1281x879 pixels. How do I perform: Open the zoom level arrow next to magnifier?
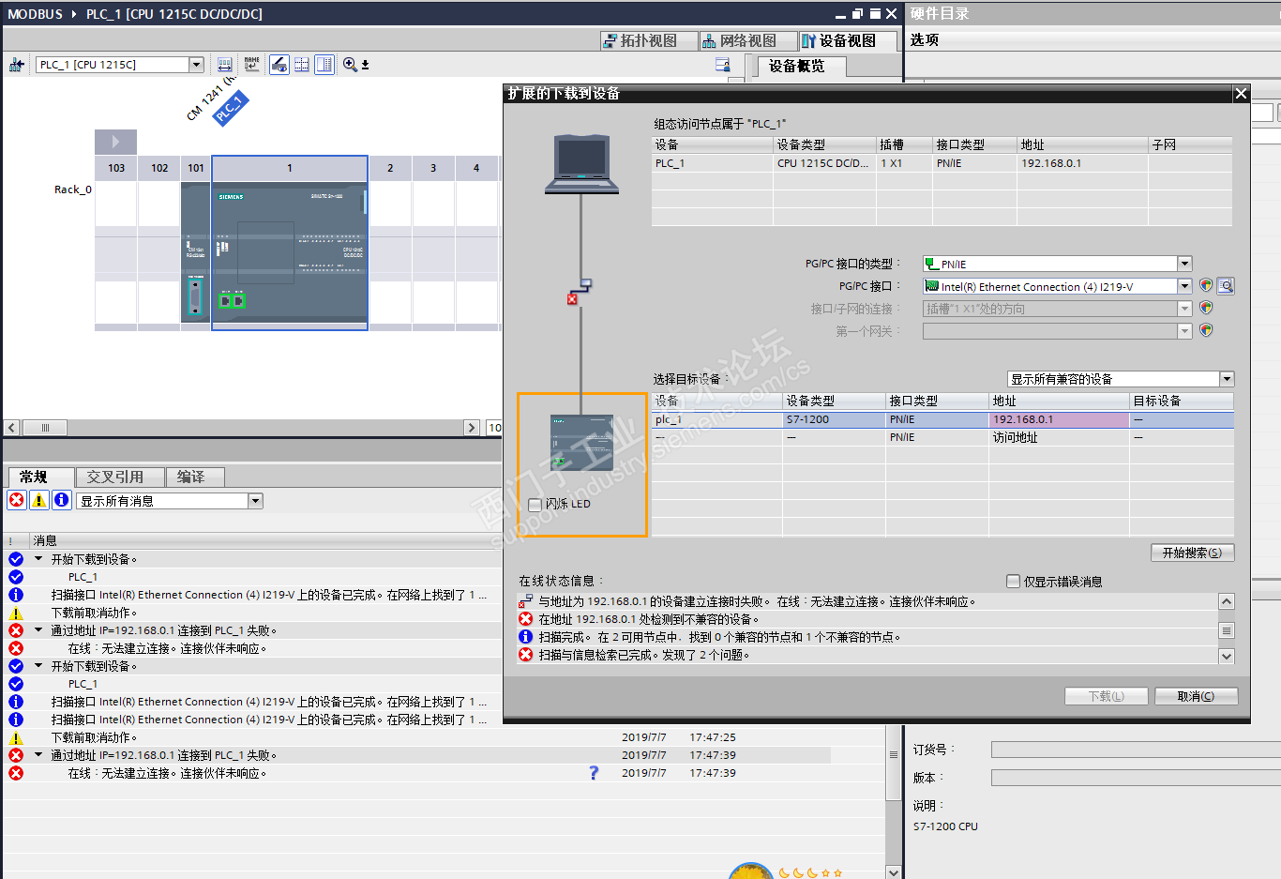[x=365, y=65]
